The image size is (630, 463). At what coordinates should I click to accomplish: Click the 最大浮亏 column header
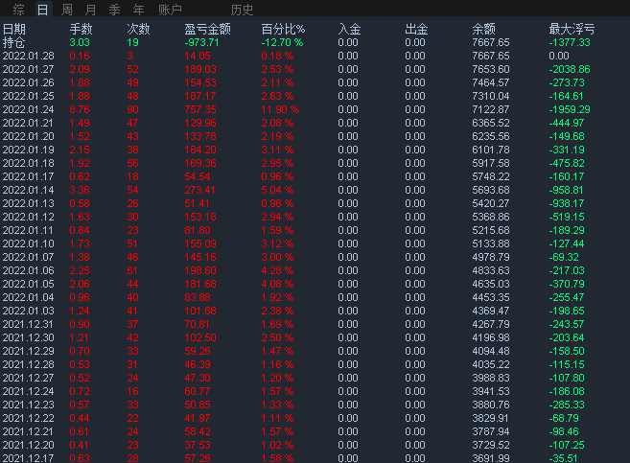point(572,29)
